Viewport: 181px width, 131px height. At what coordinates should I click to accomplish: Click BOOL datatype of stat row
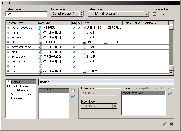46,67
